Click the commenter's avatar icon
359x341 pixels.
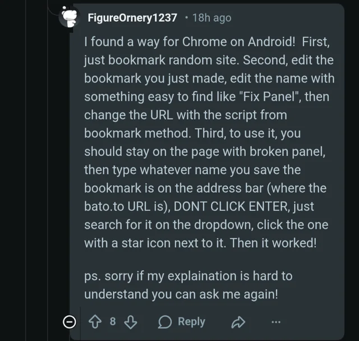click(69, 18)
